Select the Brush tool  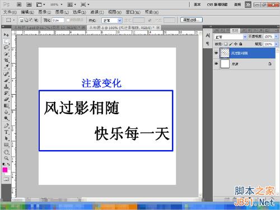(6, 80)
